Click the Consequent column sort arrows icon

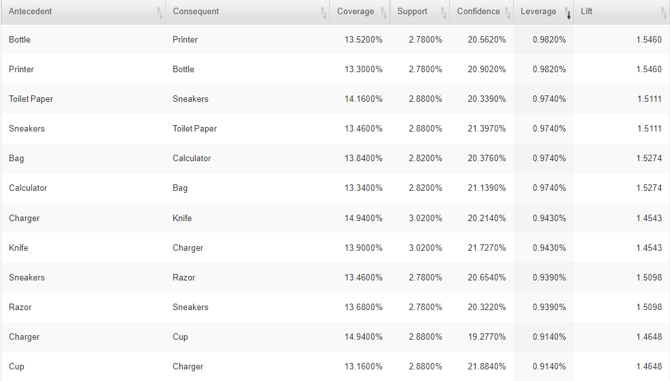click(323, 13)
